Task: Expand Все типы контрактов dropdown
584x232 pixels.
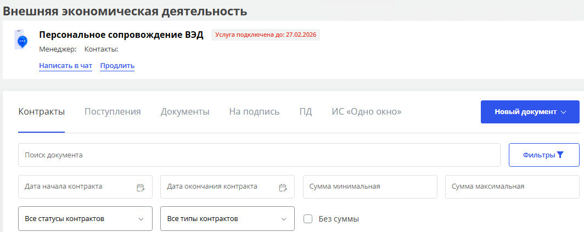Action: (x=227, y=219)
